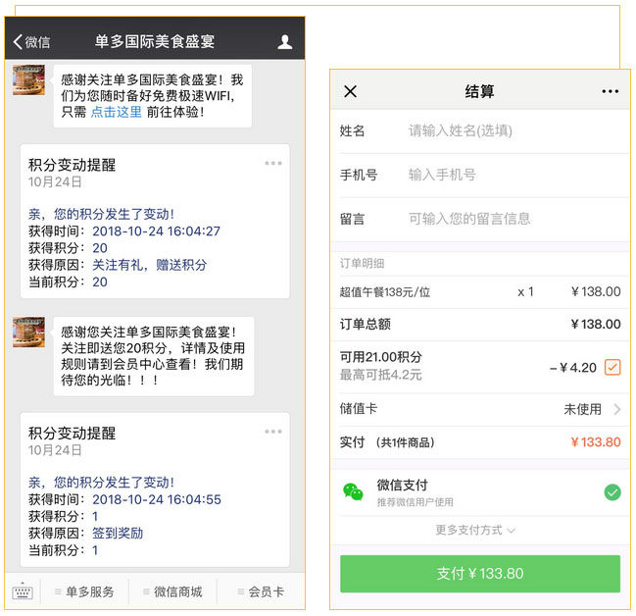Open the 会员卡 bottom menu
The height and width of the screenshot is (616, 636).
pyautogui.click(x=260, y=591)
